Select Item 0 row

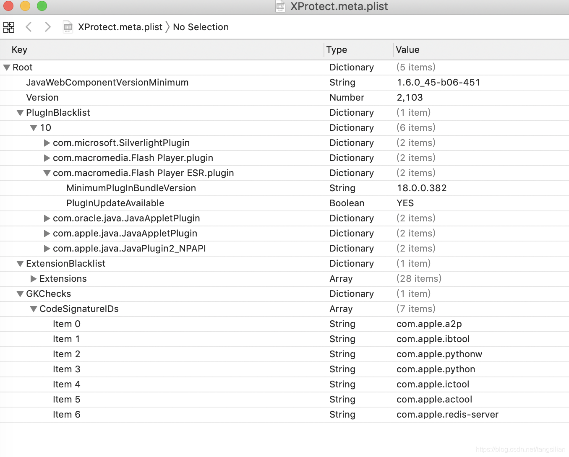284,324
